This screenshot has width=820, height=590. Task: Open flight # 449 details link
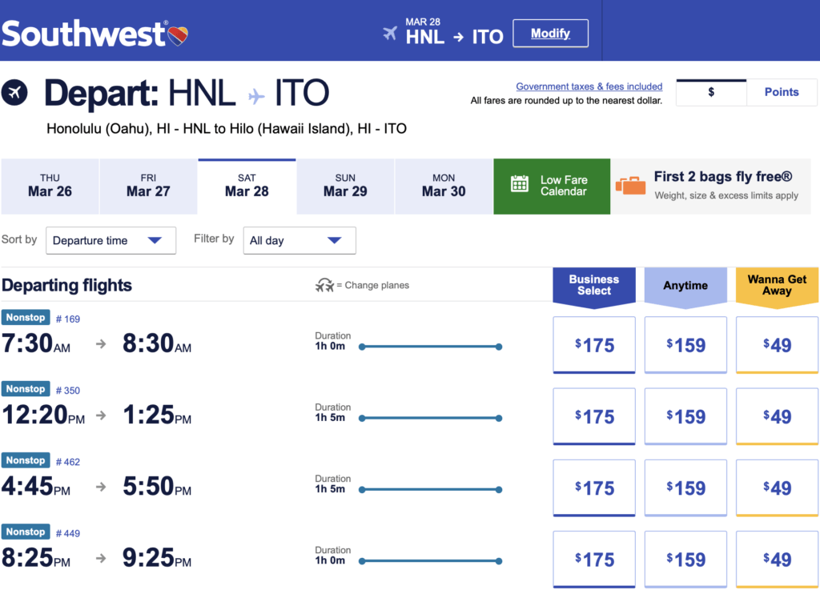(x=68, y=533)
